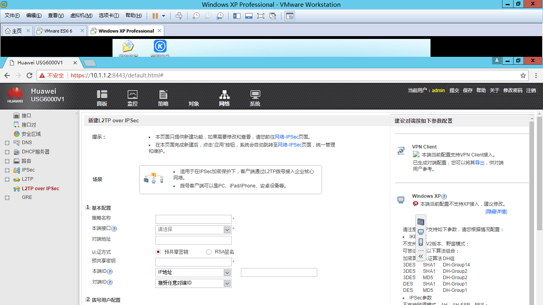This screenshot has height=305, width=543.
Task: Collapse the left navigation panel chevron
Action: 77,114
